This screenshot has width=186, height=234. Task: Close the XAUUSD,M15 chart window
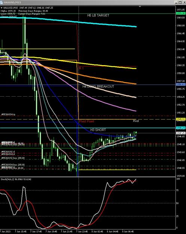184,2
